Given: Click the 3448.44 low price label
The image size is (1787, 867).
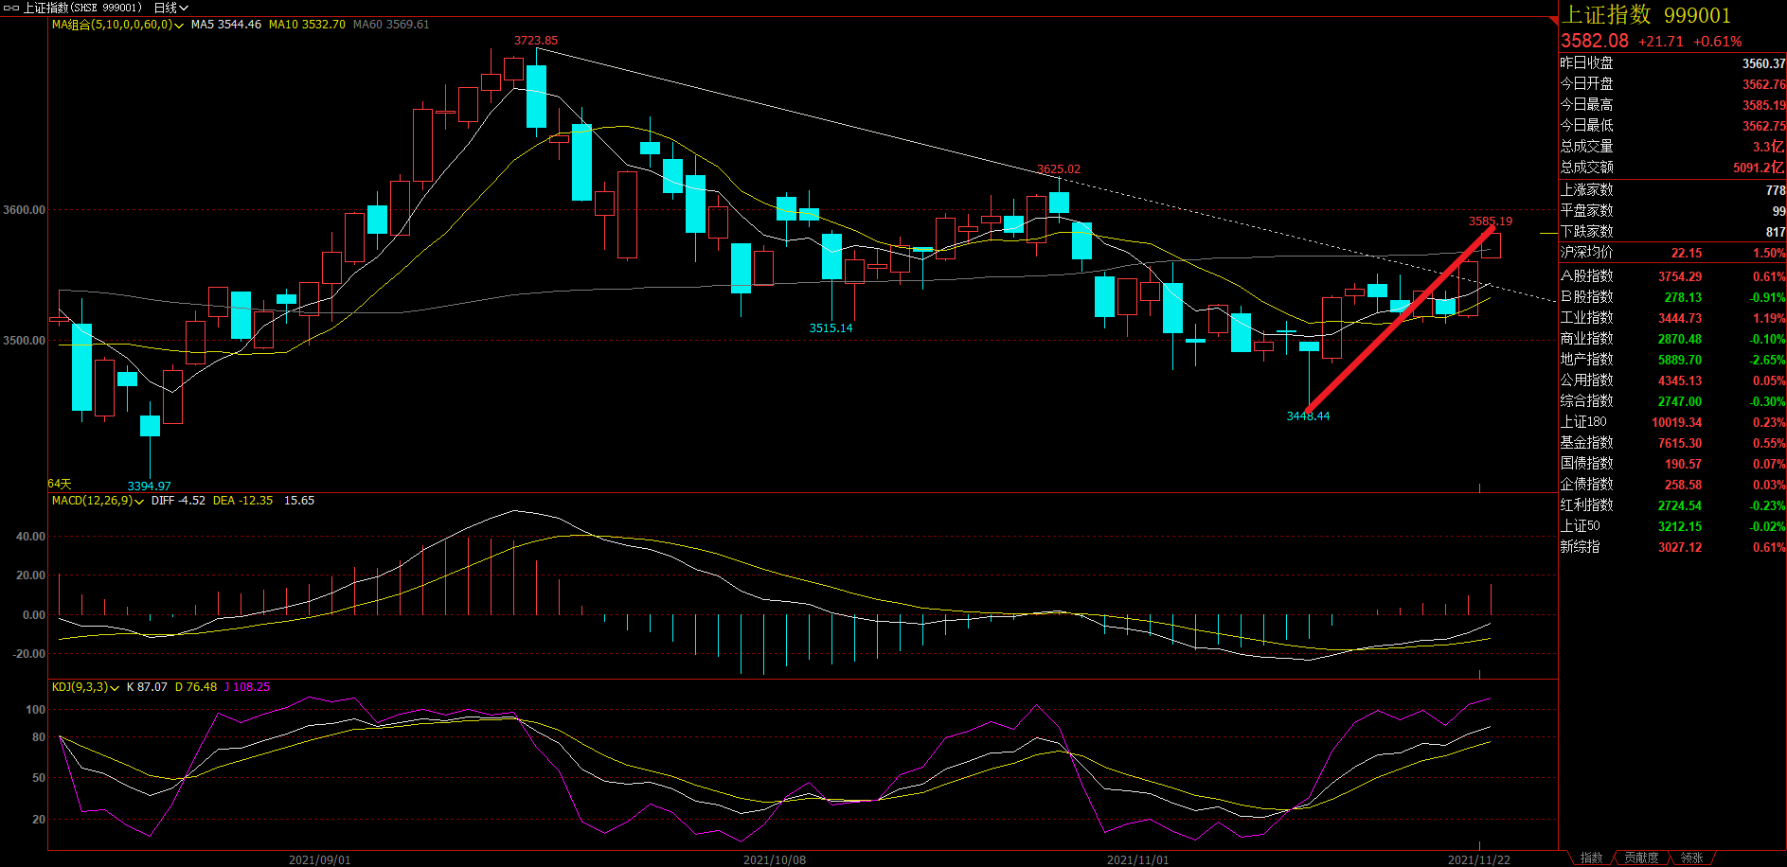Looking at the screenshot, I should point(1308,416).
